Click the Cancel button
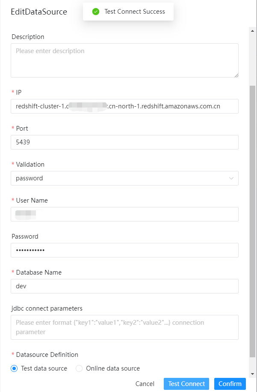257x392 pixels. (x=145, y=384)
